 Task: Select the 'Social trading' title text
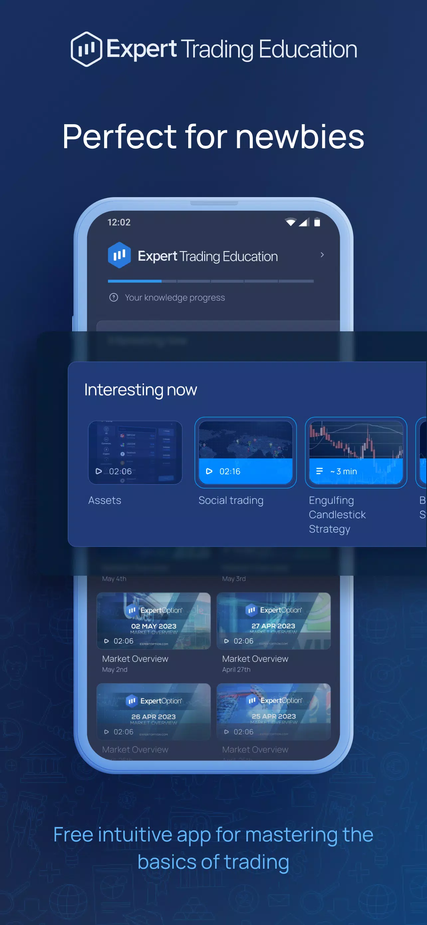click(x=231, y=500)
